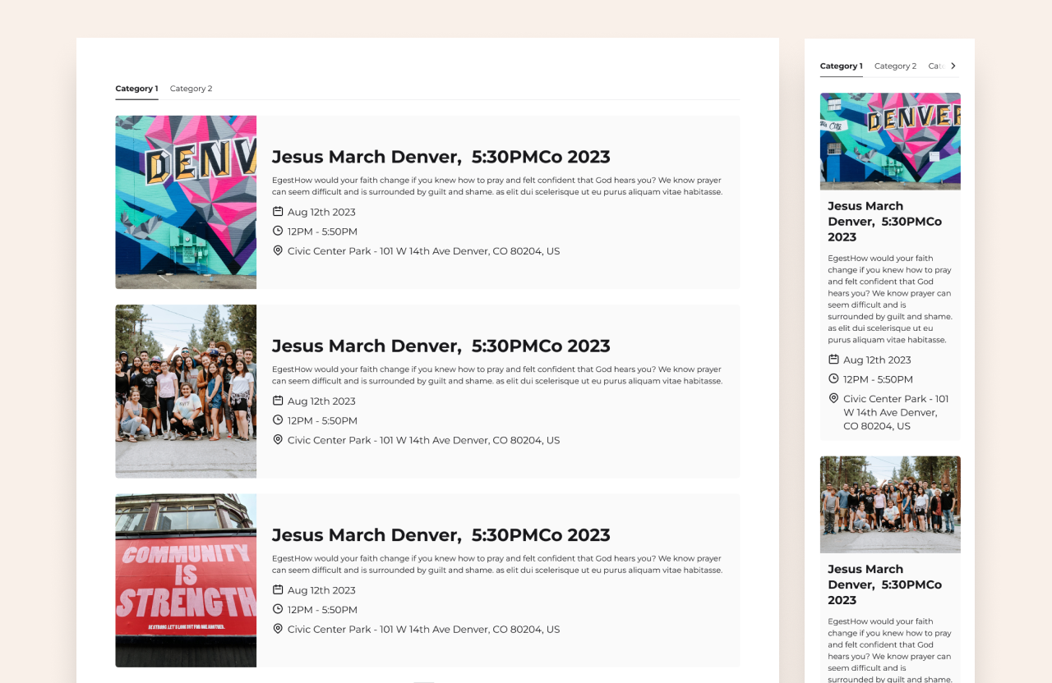The image size is (1052, 683).
Task: Open the group photo image in desktop list
Action: pyautogui.click(x=186, y=392)
